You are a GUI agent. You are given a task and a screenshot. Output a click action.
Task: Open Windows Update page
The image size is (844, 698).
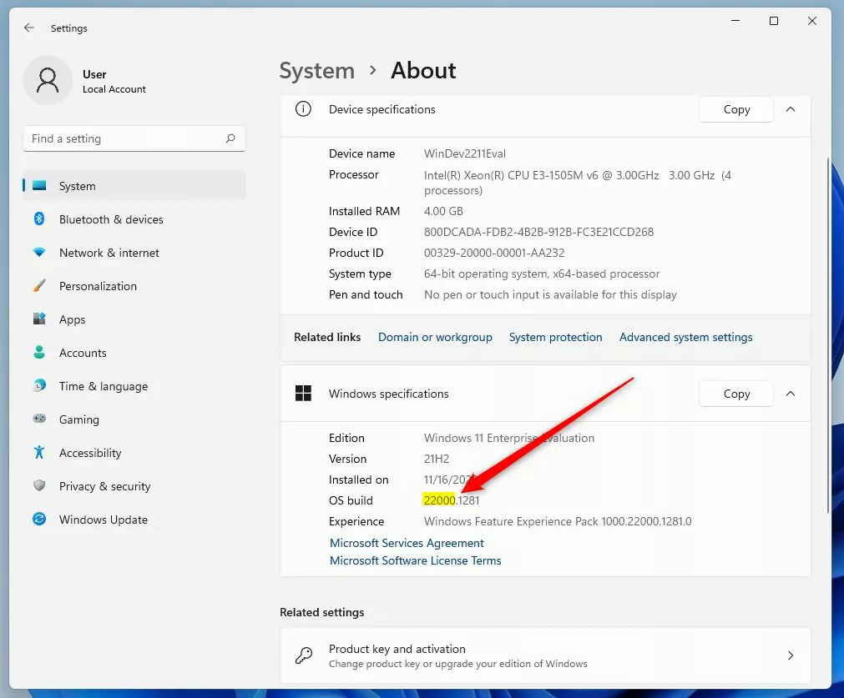pyautogui.click(x=134, y=520)
